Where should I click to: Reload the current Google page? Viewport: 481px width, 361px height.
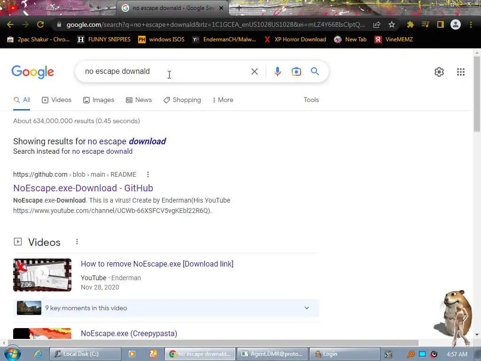coord(40,24)
